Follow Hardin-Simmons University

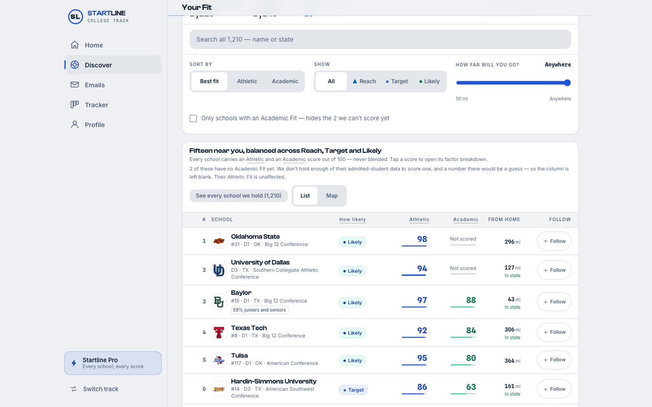coord(554,389)
